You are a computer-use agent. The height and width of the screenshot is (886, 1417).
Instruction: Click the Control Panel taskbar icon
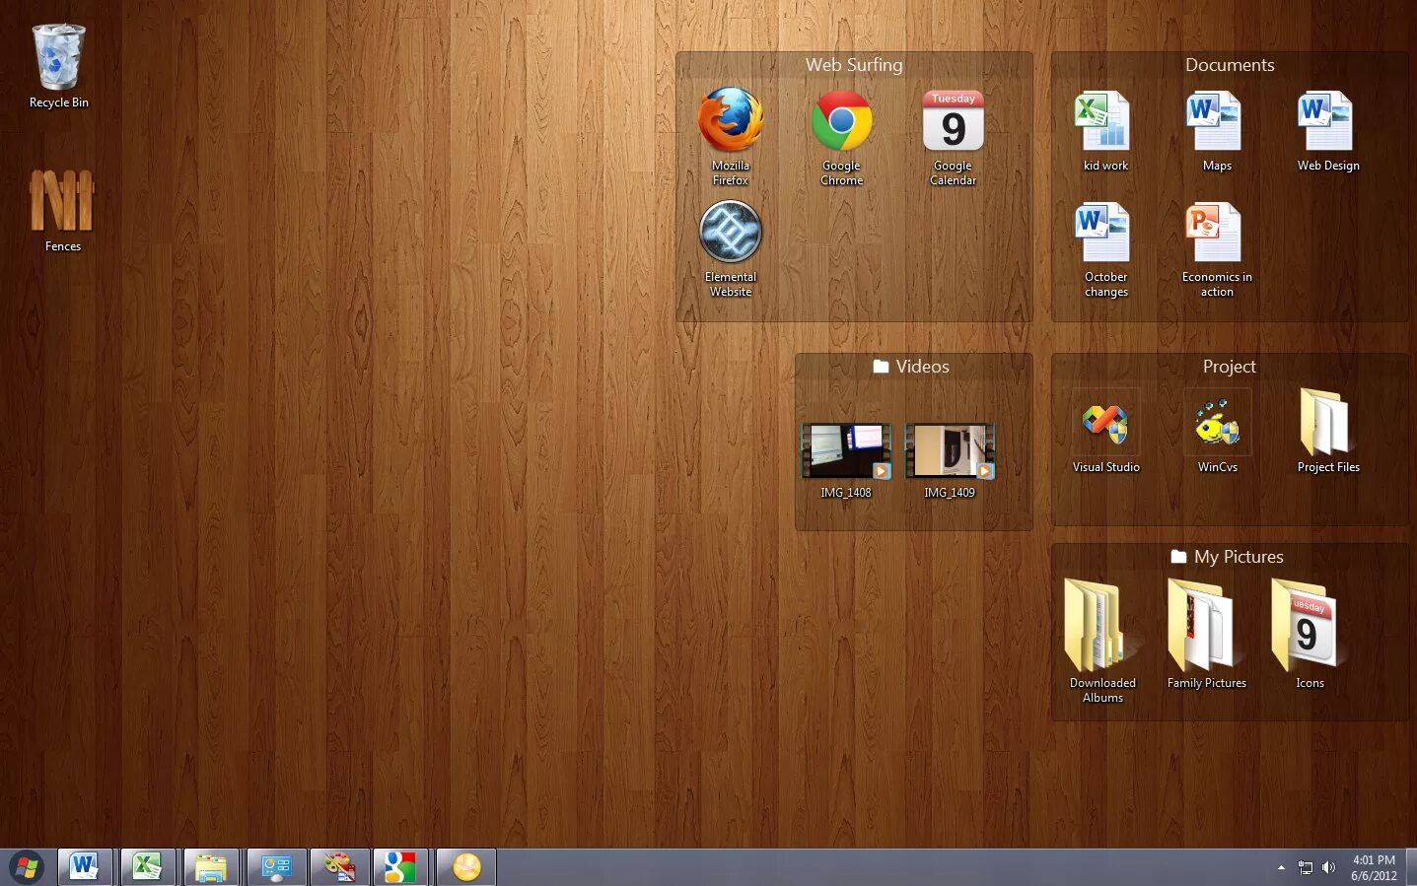(276, 867)
